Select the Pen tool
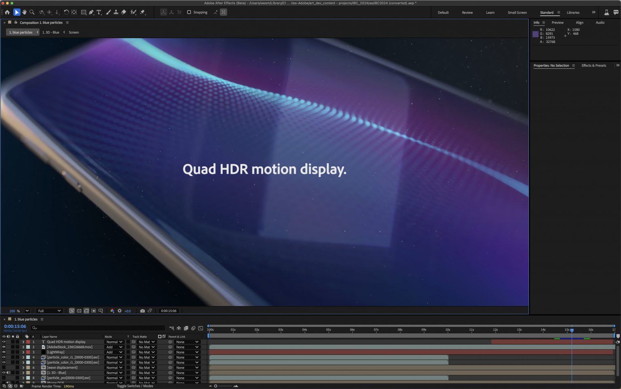 [91, 12]
